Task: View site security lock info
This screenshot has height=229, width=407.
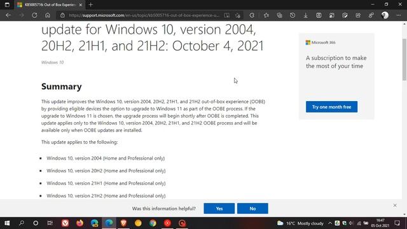Action: (x=62, y=15)
